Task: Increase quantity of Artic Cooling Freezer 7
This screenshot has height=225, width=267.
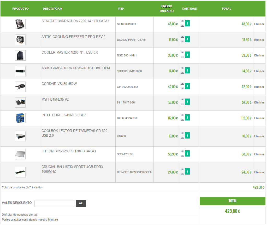Action: (182, 37)
